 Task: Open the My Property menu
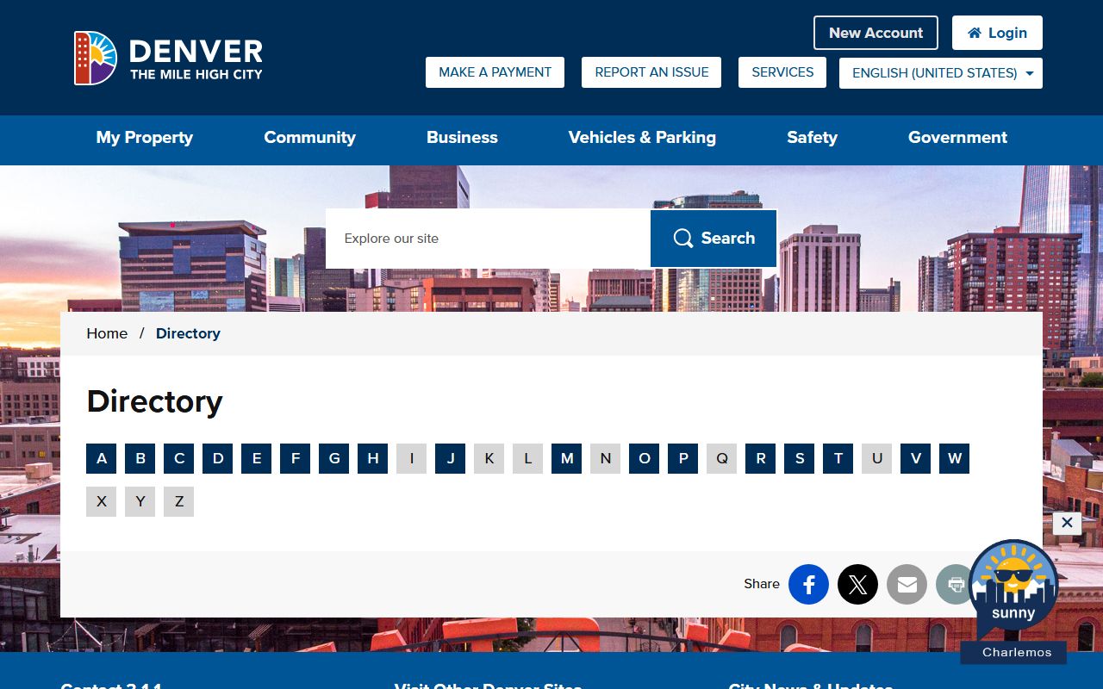(x=145, y=138)
